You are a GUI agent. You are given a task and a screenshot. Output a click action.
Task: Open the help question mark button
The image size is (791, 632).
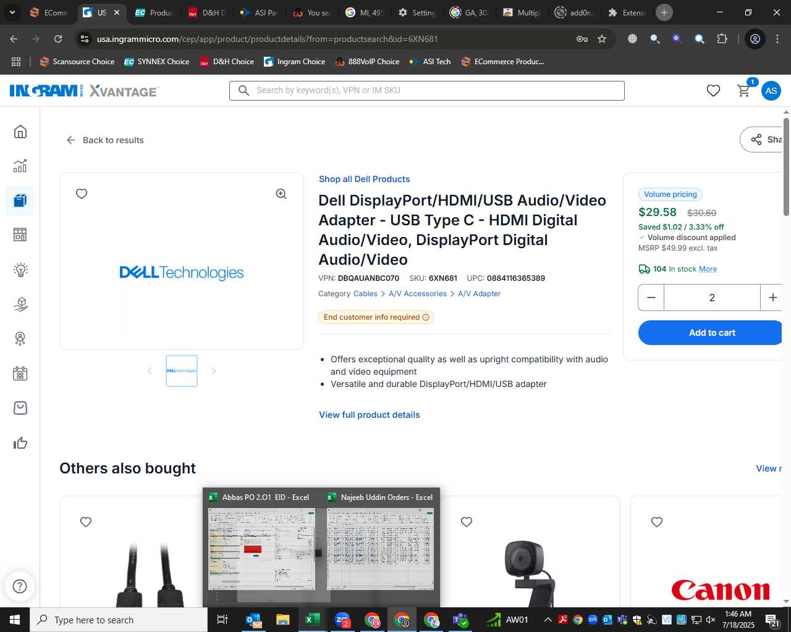(x=20, y=586)
